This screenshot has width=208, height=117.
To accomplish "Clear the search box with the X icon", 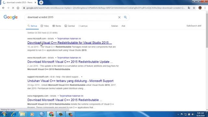I will 119,17.
